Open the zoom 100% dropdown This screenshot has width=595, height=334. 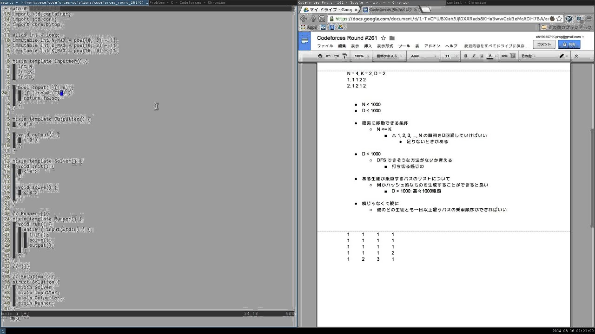pos(361,56)
